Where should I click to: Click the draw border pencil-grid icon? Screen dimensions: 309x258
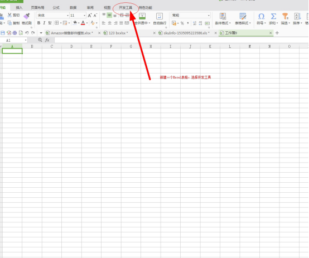point(65,23)
